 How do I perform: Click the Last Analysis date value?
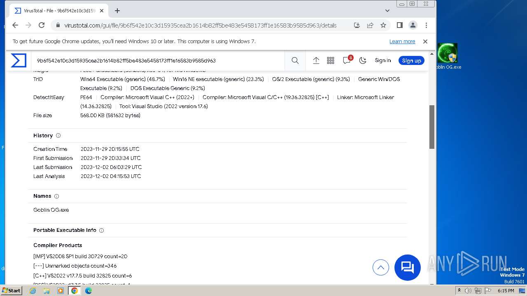tap(111, 176)
